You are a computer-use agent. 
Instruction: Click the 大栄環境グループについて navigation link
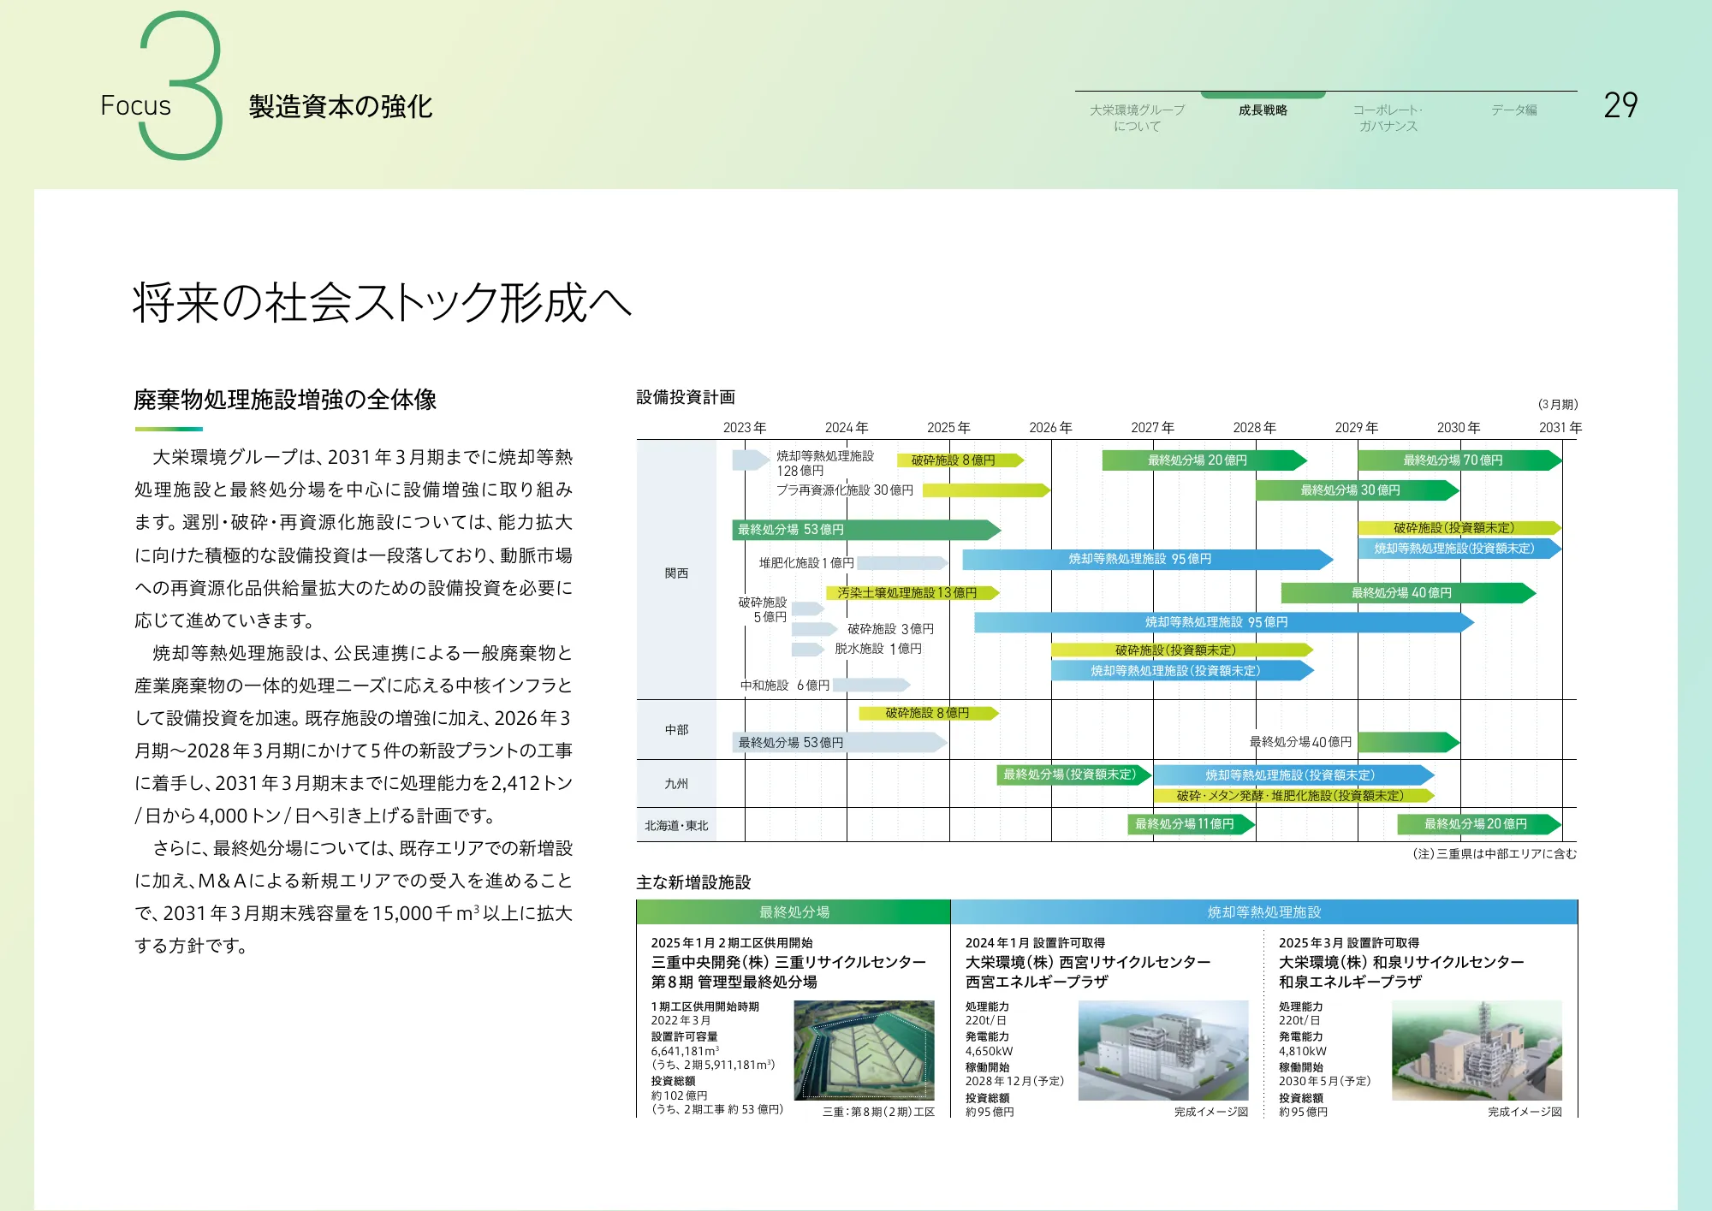pos(1137,117)
